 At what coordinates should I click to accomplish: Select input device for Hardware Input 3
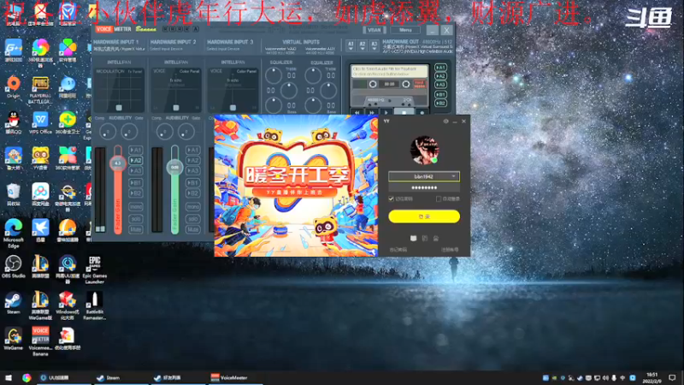223,49
